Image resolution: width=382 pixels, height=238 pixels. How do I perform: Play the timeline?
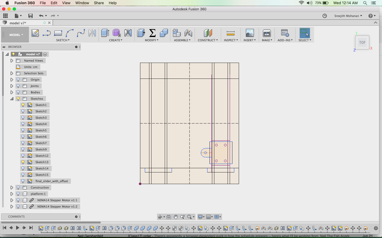[18, 228]
